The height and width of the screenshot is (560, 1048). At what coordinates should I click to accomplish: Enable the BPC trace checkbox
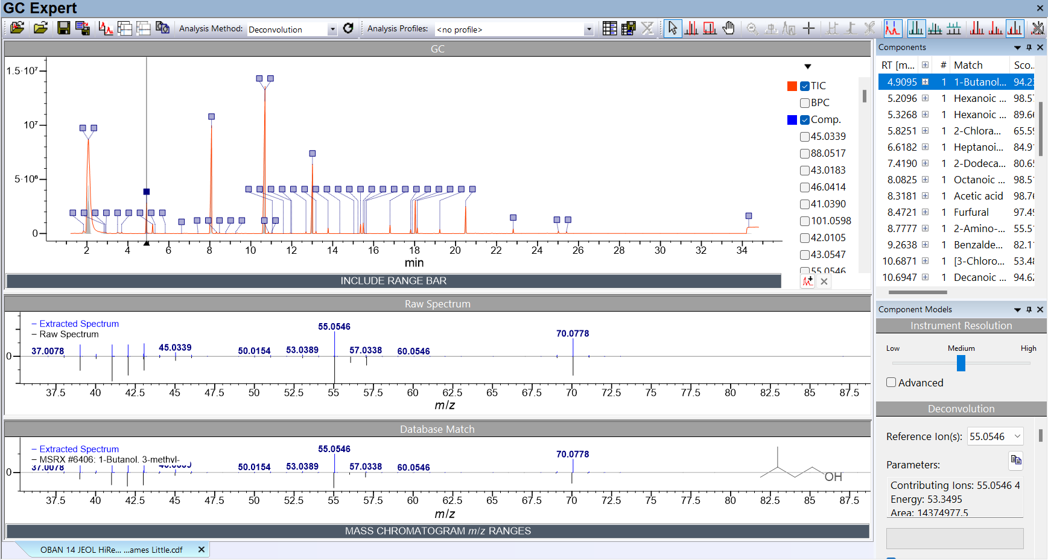coord(805,103)
